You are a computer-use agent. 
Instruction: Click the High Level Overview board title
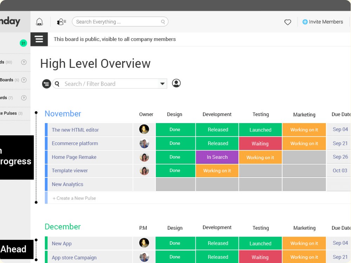tap(95, 63)
